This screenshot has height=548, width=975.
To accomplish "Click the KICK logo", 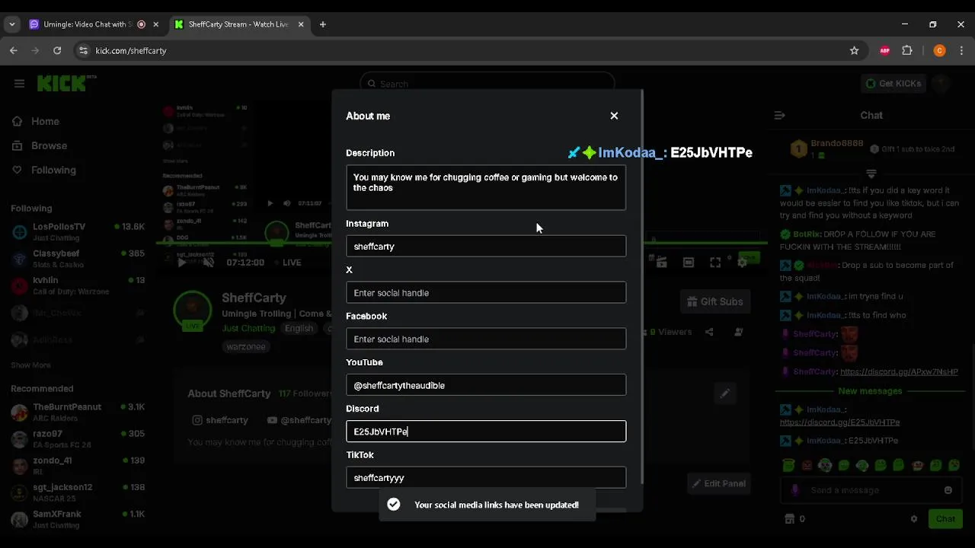I will tap(64, 83).
